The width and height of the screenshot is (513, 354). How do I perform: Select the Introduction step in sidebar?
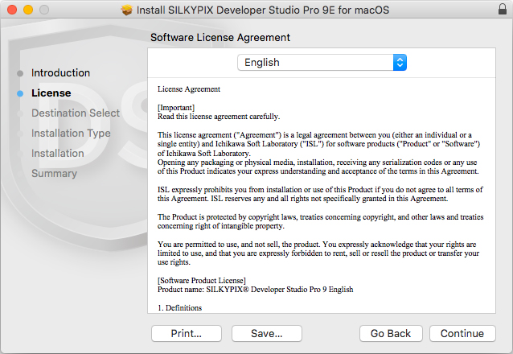(60, 72)
